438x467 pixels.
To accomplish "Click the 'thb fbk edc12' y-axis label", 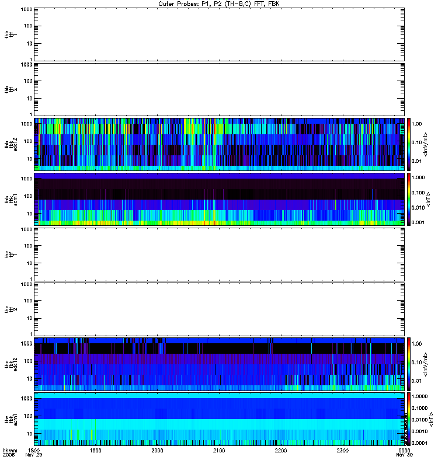I will 11,144.
